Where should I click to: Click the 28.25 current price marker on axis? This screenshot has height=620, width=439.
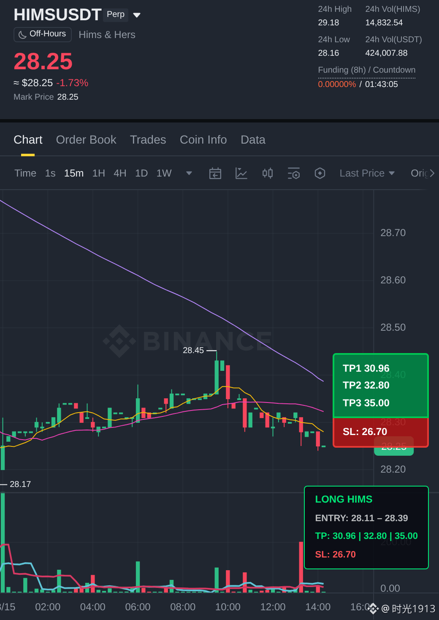pyautogui.click(x=394, y=447)
